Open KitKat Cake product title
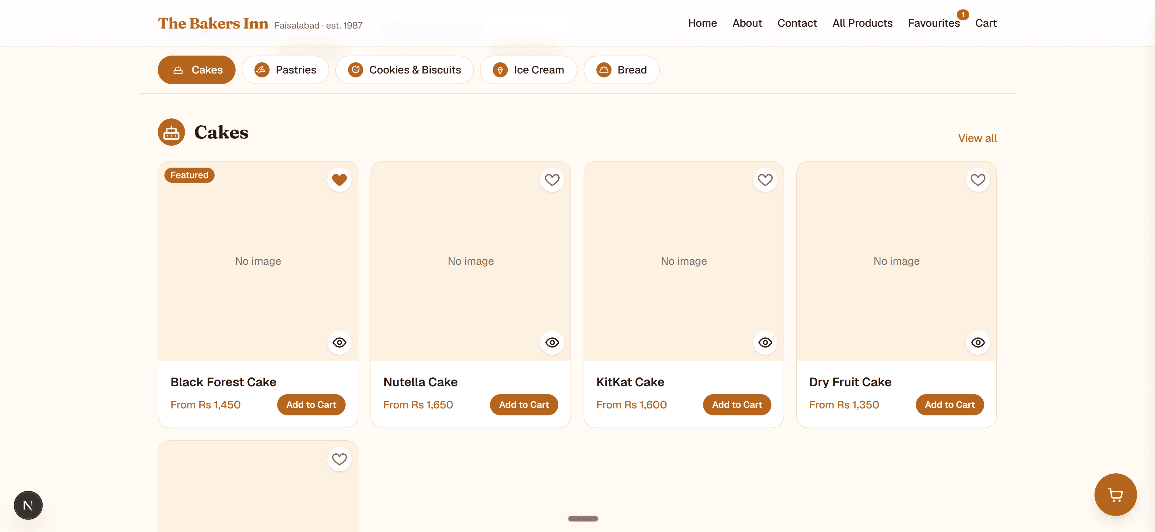The width and height of the screenshot is (1155, 532). [x=630, y=382]
